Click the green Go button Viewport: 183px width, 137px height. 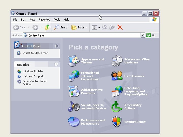(151, 35)
